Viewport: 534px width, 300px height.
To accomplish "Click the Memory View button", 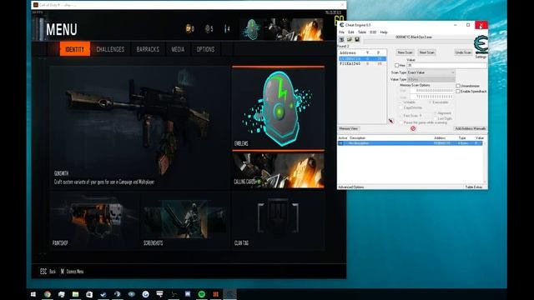I will pyautogui.click(x=349, y=128).
